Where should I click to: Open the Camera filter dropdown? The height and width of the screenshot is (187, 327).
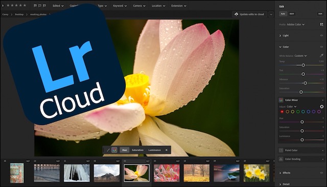(139, 6)
